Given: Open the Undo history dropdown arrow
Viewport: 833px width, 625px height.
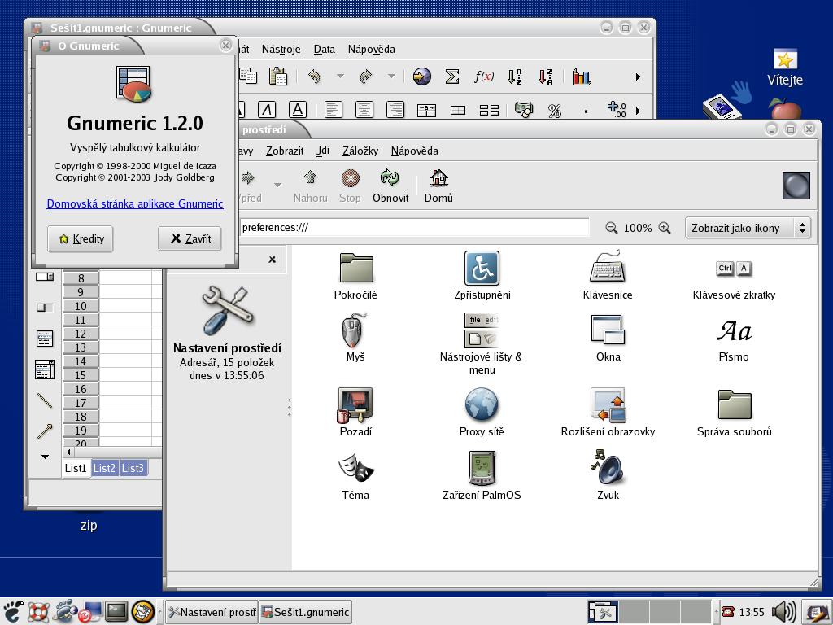Looking at the screenshot, I should click(x=340, y=76).
